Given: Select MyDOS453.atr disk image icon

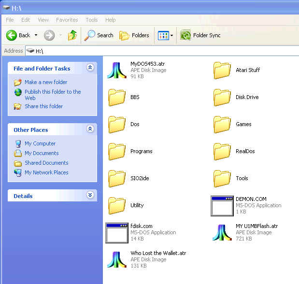Looking at the screenshot, I should coord(116,70).
